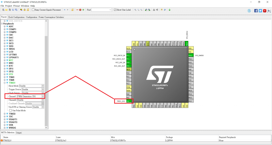Click the green PA2 pin on chip
The image size is (272, 145).
[x=129, y=101]
